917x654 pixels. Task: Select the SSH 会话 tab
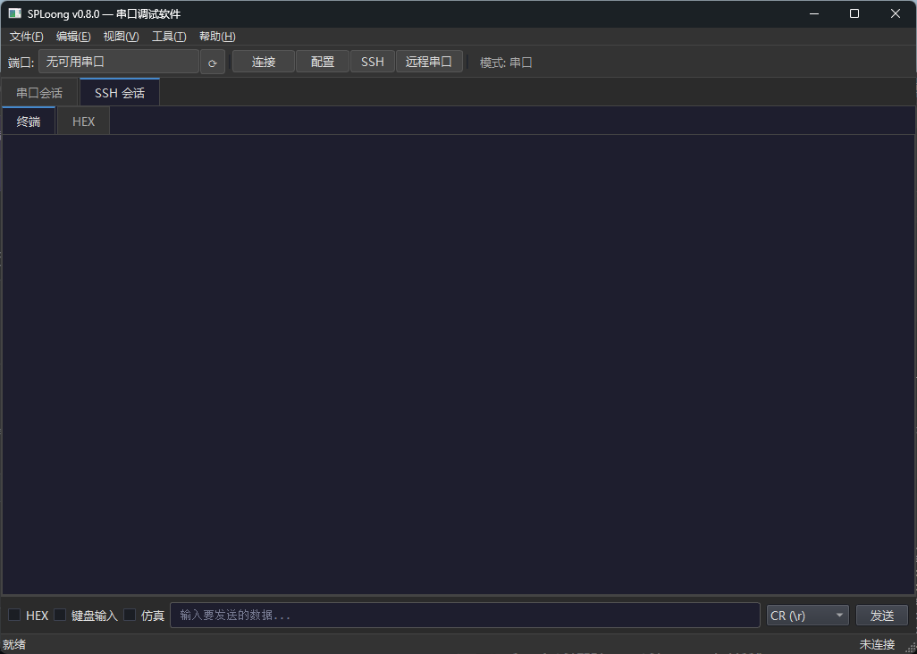point(119,92)
